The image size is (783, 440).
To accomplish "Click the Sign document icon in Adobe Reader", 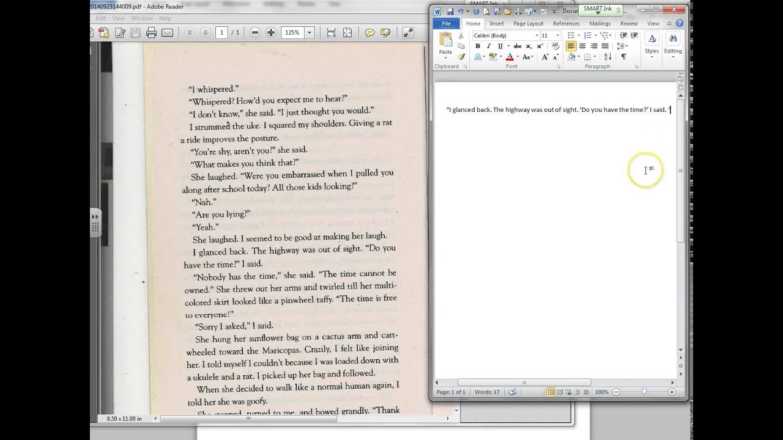I will [x=120, y=32].
